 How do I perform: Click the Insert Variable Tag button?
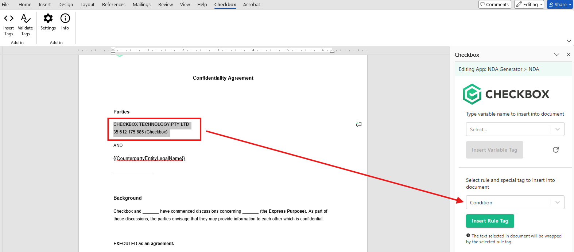495,150
